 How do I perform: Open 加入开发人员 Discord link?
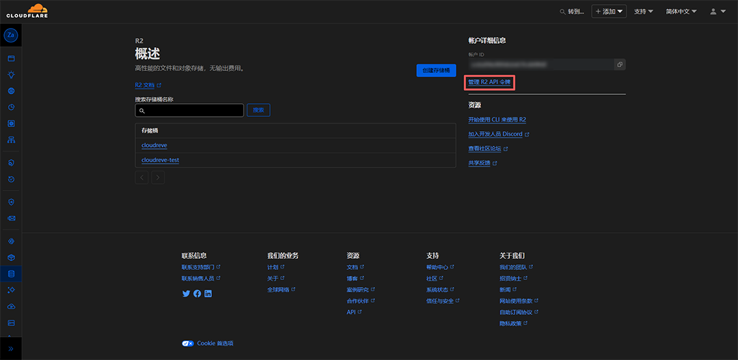pos(498,134)
